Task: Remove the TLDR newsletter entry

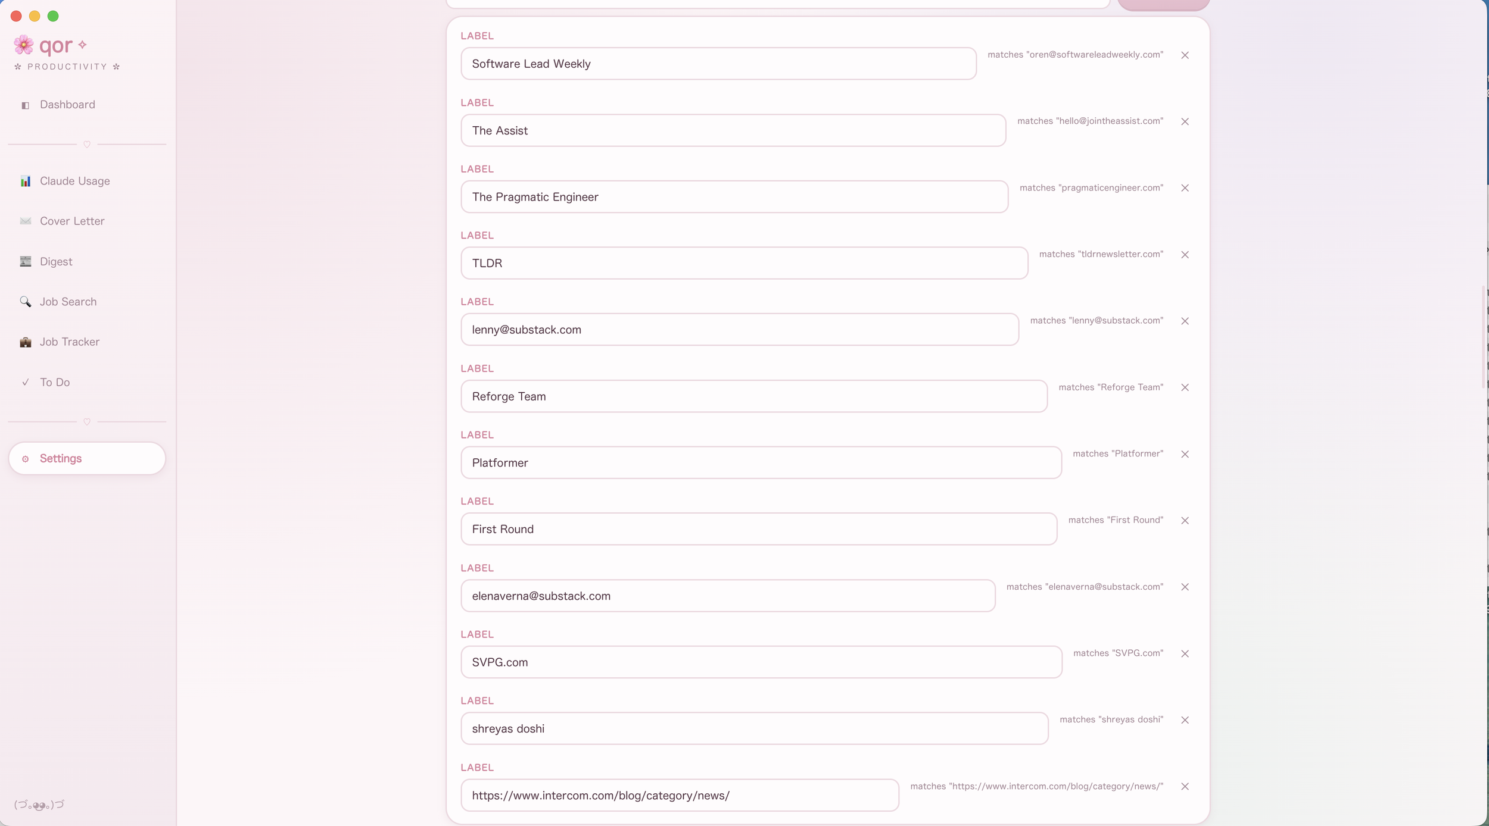Action: (1185, 255)
